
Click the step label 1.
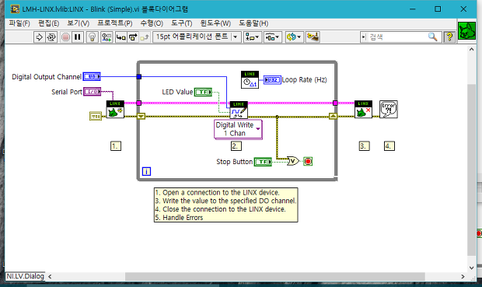[x=116, y=146]
